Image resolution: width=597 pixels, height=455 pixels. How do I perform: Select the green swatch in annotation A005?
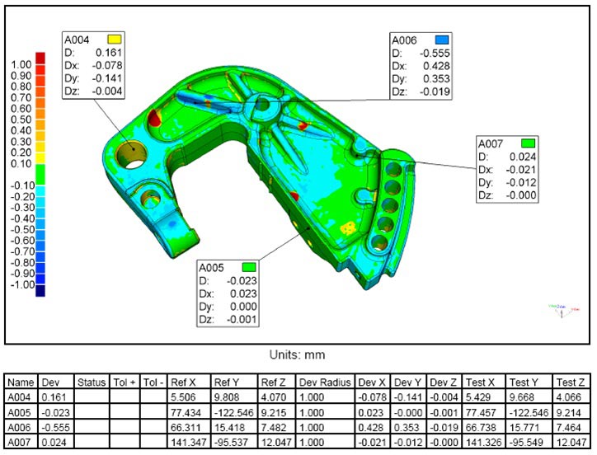click(x=248, y=267)
